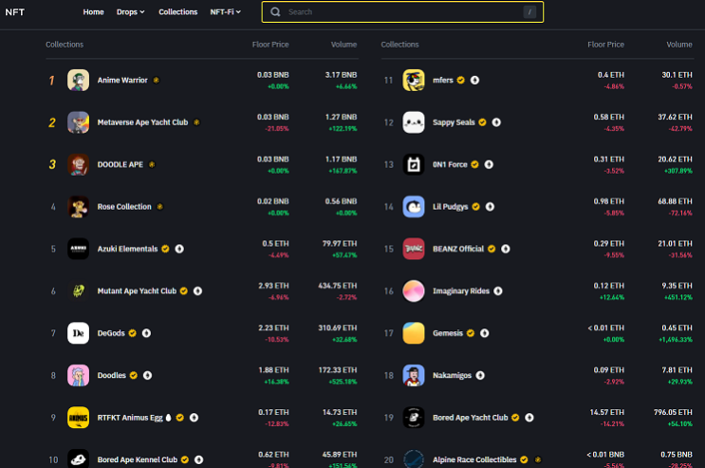Open the DOODLE APE collection avatar
705x468 pixels.
(78, 164)
